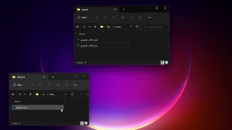The image size is (232, 130).
Task: Click Share icon in Artist A window
Action: coord(67,85)
